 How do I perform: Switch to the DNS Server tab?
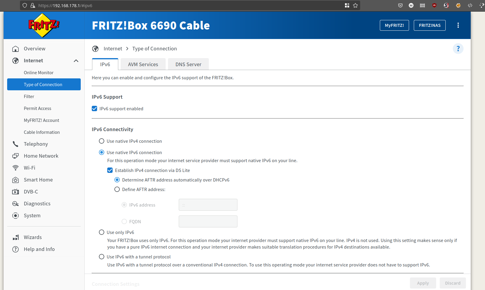pyautogui.click(x=188, y=64)
